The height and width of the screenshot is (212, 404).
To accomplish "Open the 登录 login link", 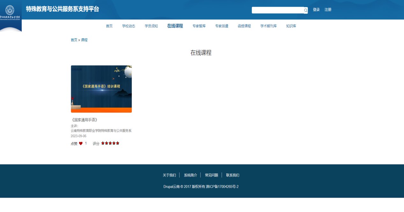I will tap(316, 10).
